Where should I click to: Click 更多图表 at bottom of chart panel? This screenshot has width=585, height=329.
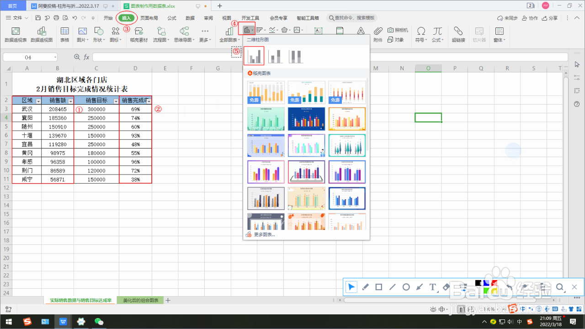pyautogui.click(x=261, y=234)
